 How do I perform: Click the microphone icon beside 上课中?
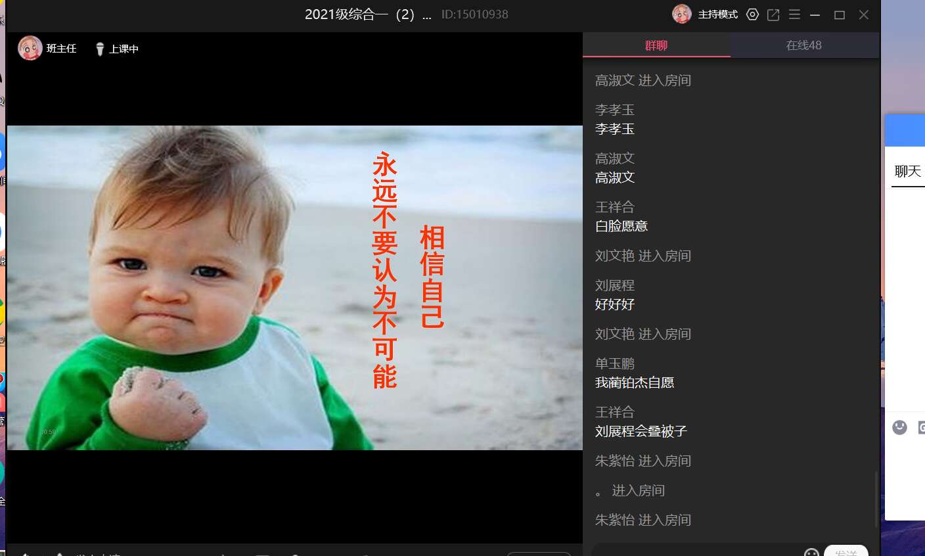pyautogui.click(x=100, y=49)
